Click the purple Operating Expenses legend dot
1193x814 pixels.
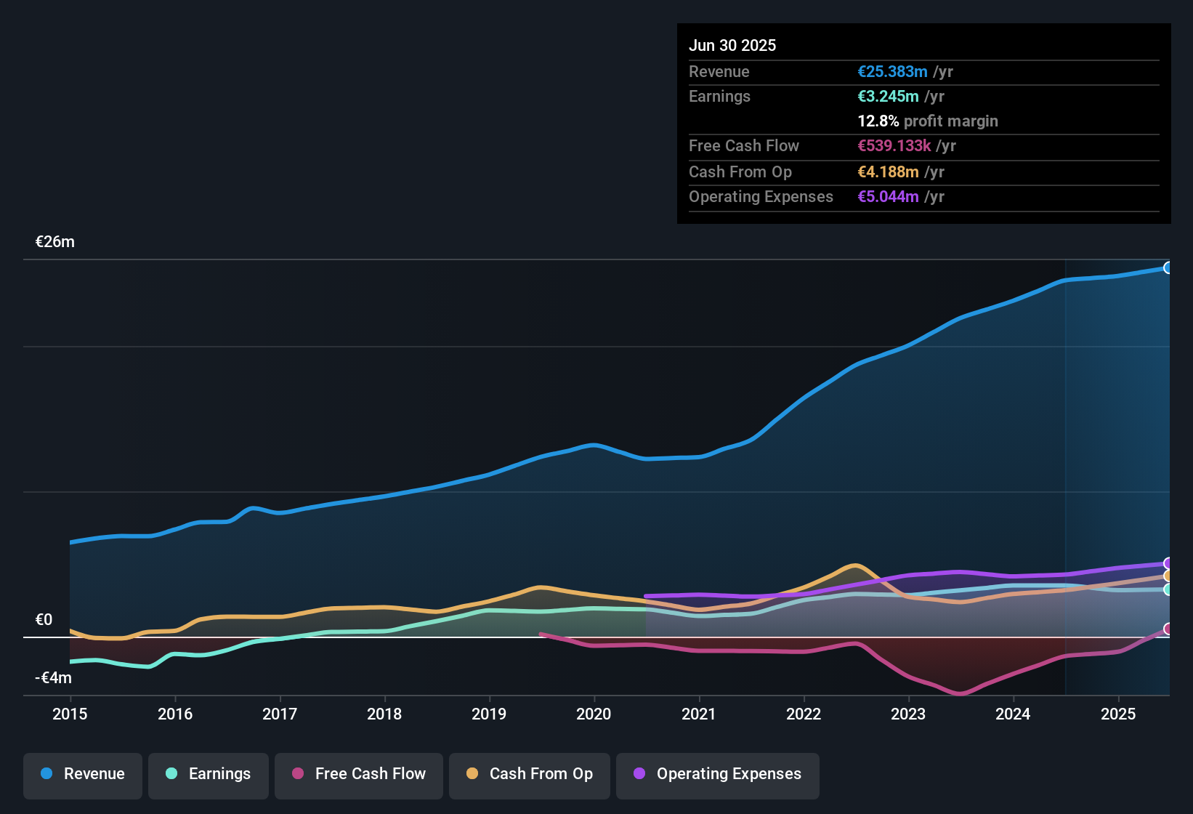coord(639,774)
